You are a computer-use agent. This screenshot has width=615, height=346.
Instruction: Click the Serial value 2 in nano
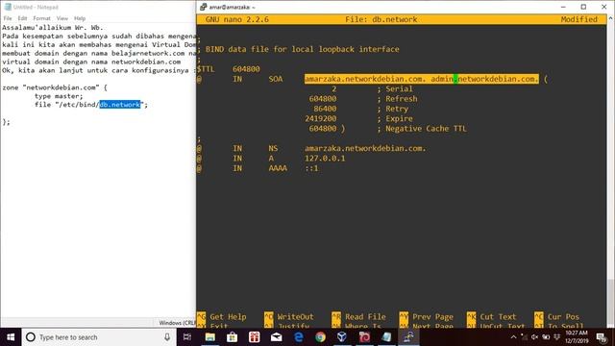point(334,89)
